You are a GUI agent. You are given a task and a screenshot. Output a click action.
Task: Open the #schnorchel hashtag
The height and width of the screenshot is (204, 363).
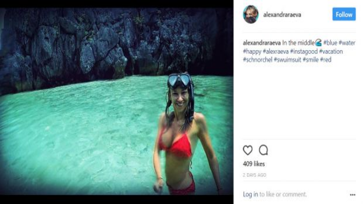click(258, 60)
